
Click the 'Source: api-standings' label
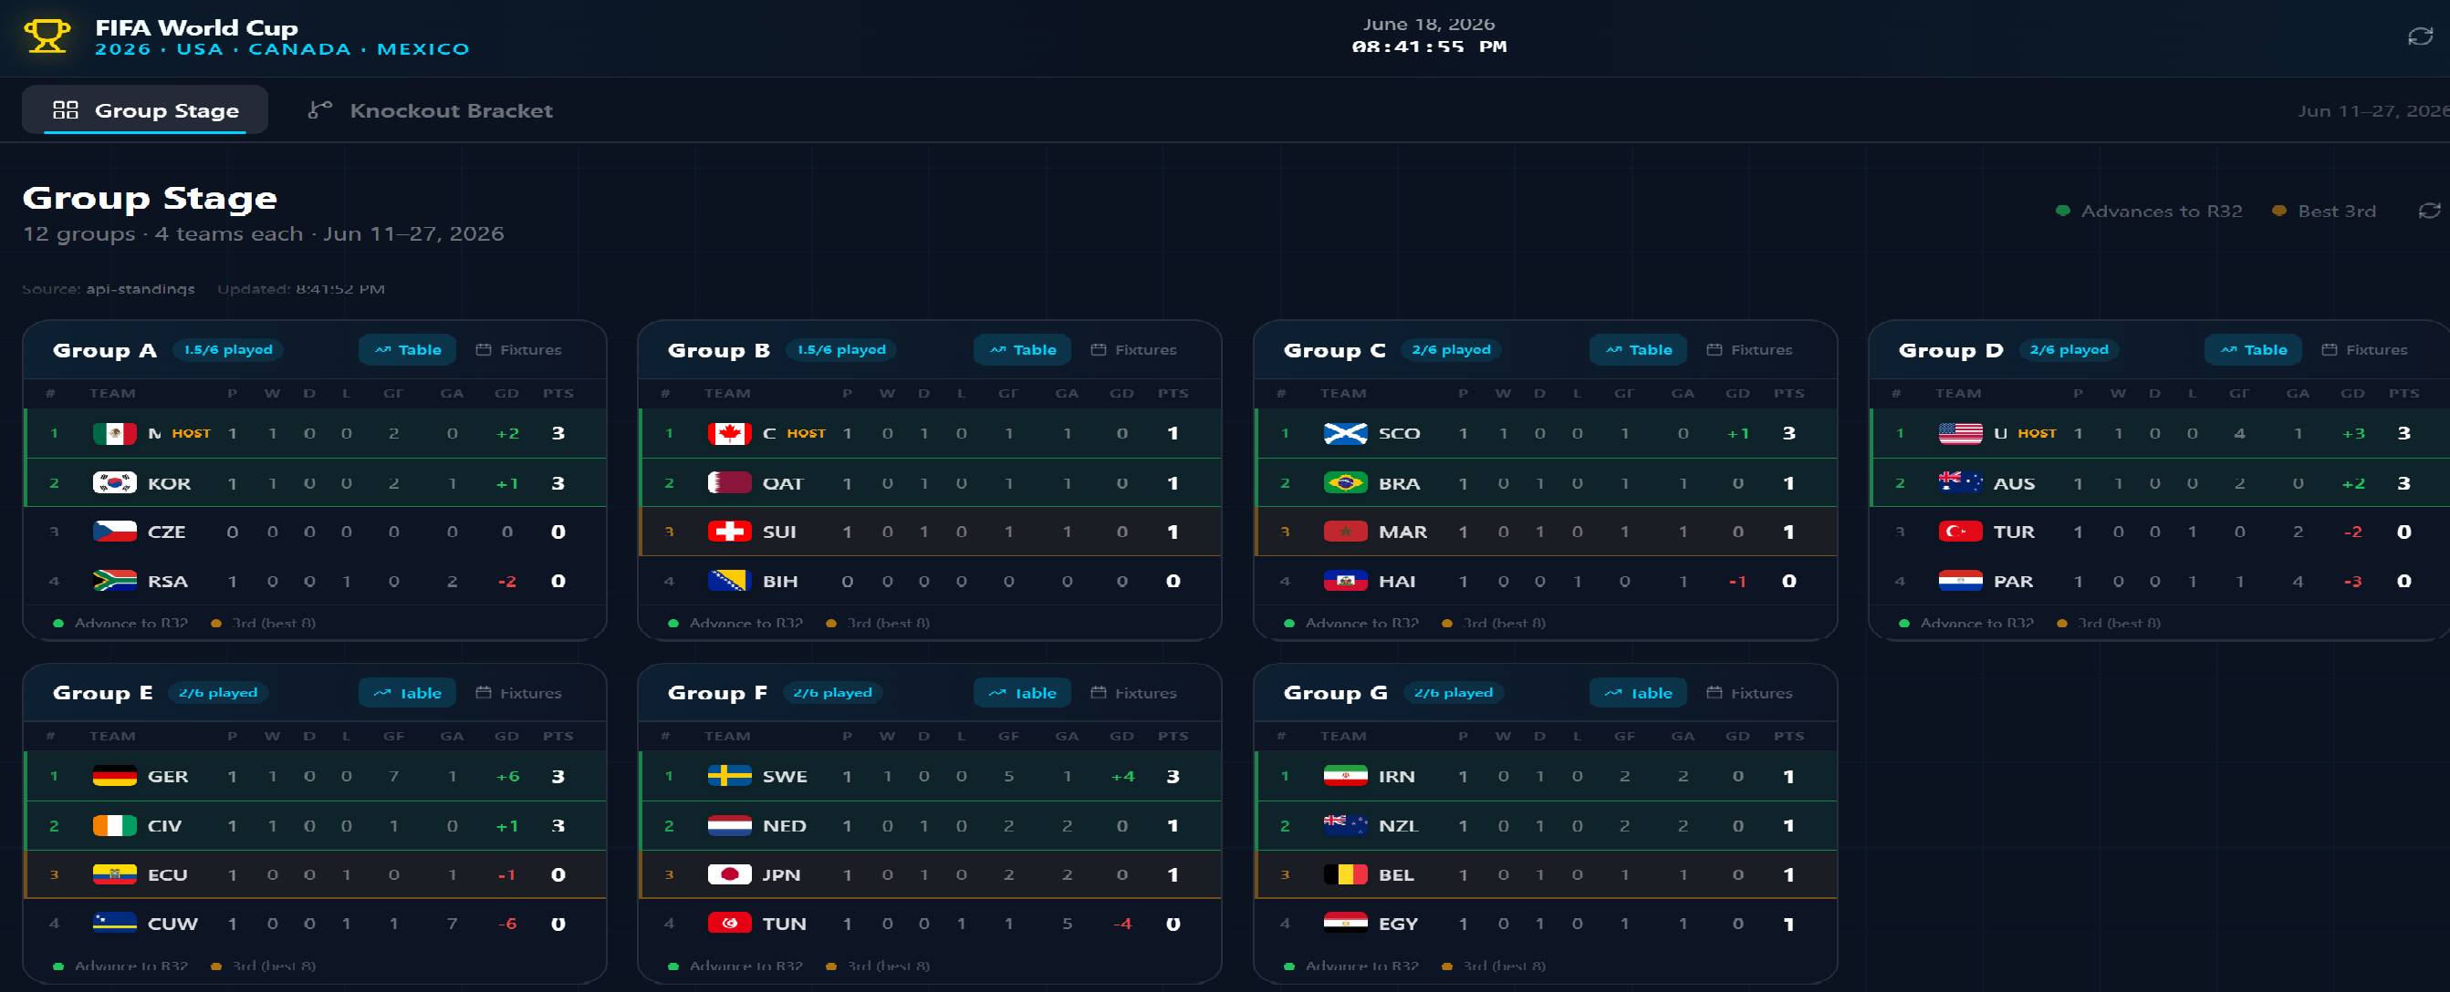tap(109, 289)
